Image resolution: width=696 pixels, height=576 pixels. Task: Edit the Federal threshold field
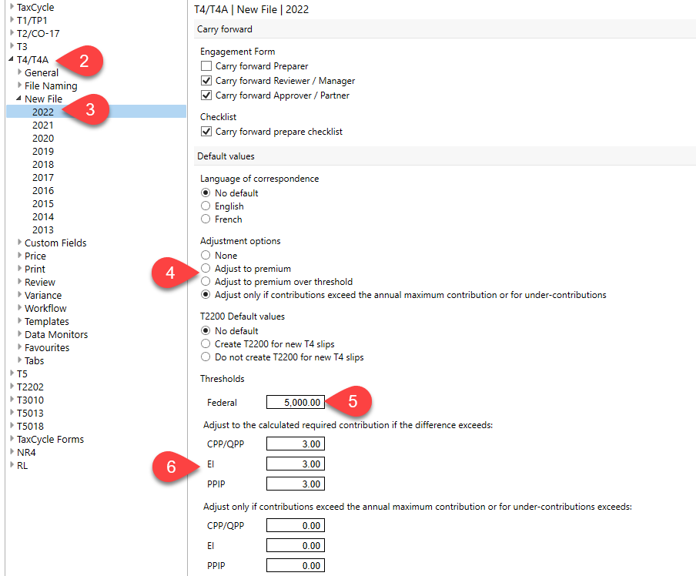296,402
